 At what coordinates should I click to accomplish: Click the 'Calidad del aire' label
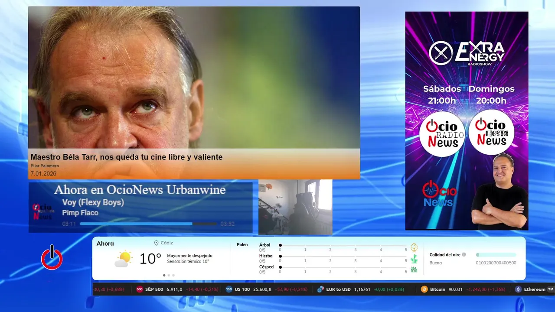[x=445, y=255]
